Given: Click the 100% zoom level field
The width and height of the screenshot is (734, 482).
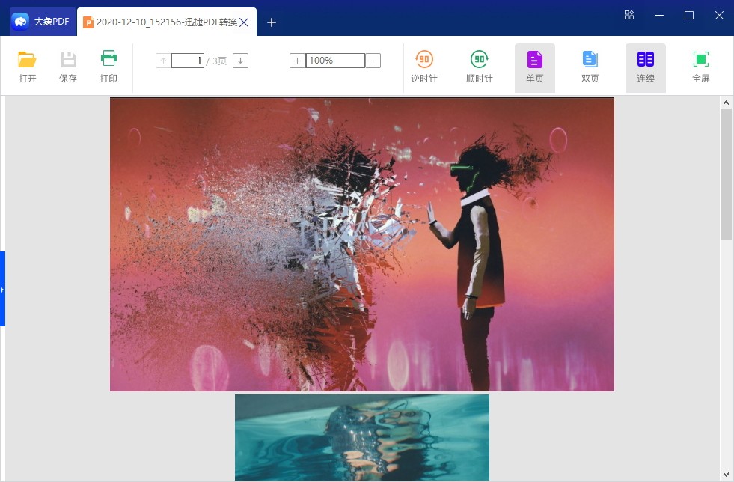Looking at the screenshot, I should click(x=335, y=61).
